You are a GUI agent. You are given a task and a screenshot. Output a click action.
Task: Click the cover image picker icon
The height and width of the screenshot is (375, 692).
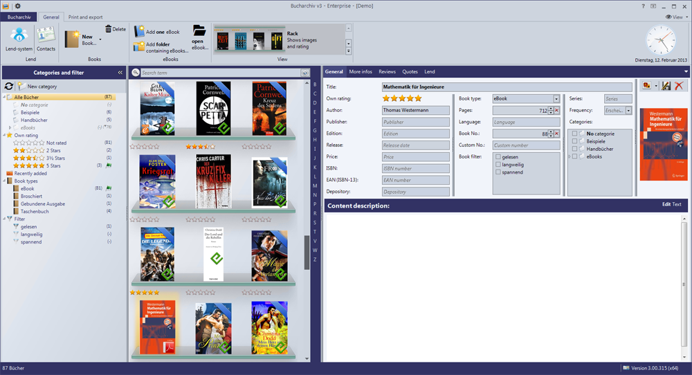647,86
